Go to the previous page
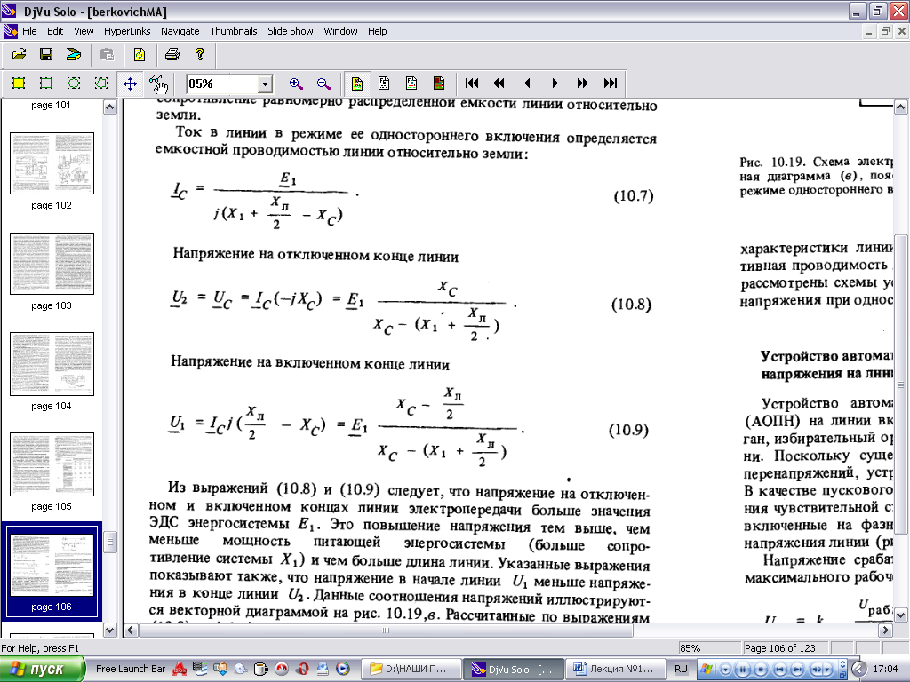Screen dimensions: 910x682 click(x=527, y=83)
